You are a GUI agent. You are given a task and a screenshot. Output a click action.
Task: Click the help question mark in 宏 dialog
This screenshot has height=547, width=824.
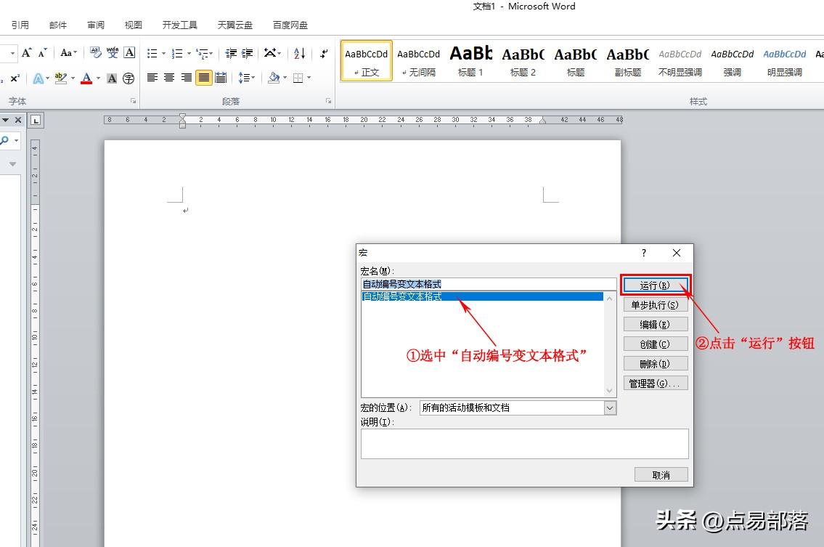(x=644, y=253)
